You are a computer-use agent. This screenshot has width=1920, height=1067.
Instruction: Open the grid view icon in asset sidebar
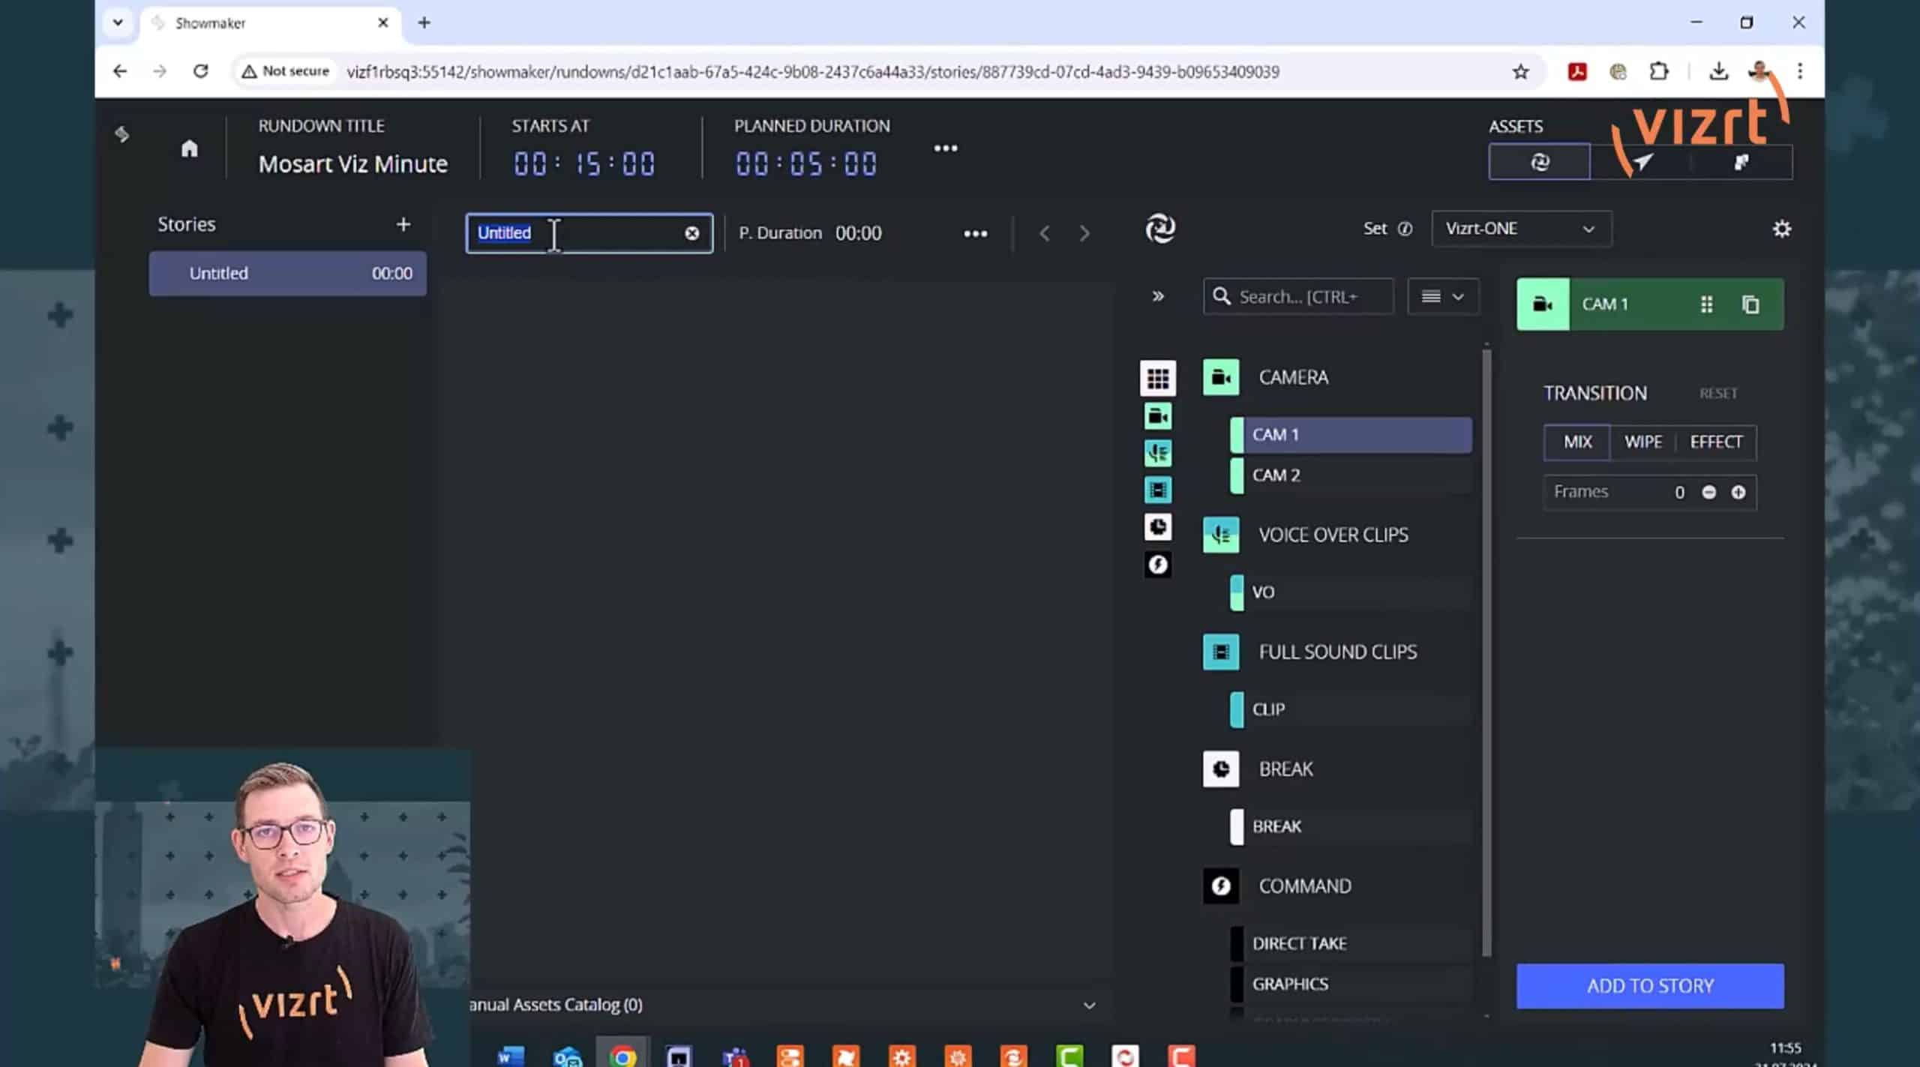[1158, 379]
